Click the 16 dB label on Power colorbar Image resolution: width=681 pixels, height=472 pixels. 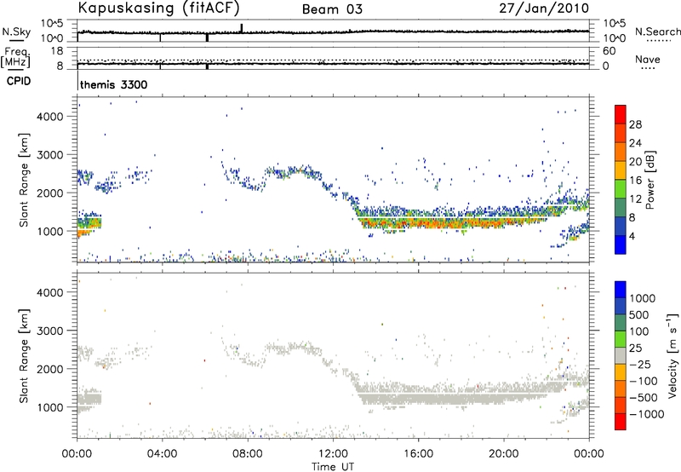635,181
